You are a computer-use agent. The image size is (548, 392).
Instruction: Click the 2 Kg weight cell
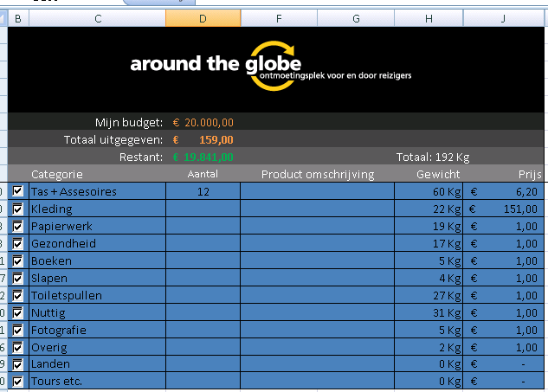tap(429, 347)
